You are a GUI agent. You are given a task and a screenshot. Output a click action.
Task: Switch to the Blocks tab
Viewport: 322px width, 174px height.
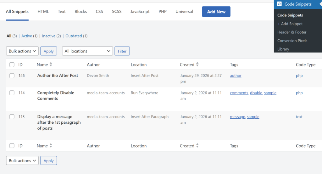(81, 12)
